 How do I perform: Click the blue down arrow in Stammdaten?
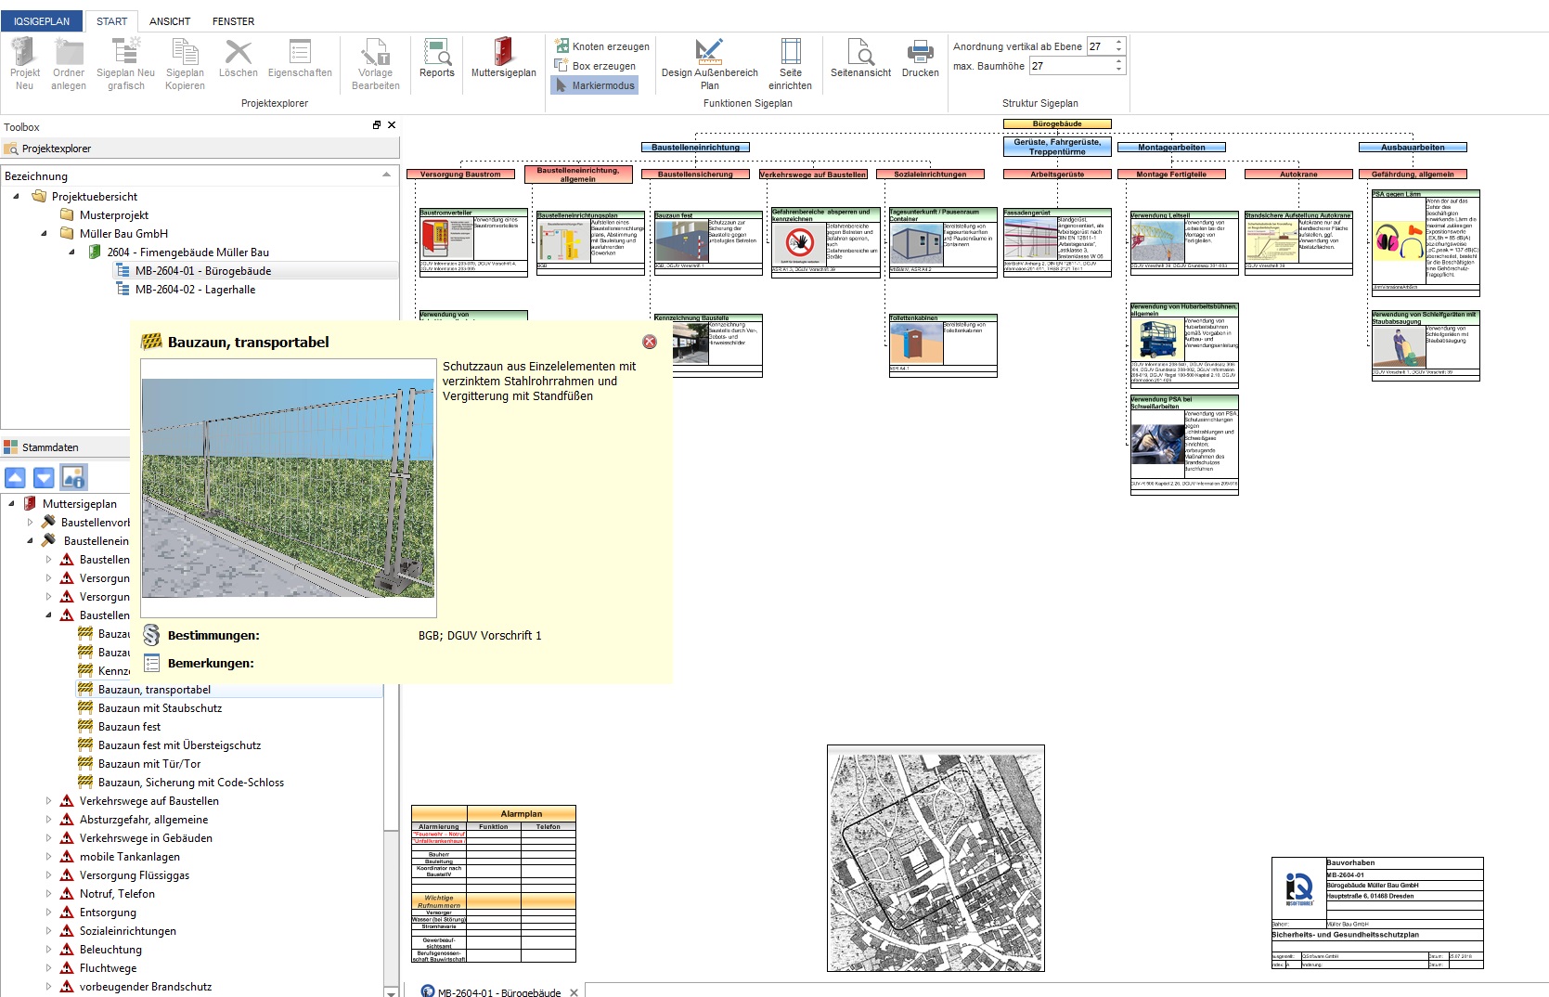coord(44,478)
